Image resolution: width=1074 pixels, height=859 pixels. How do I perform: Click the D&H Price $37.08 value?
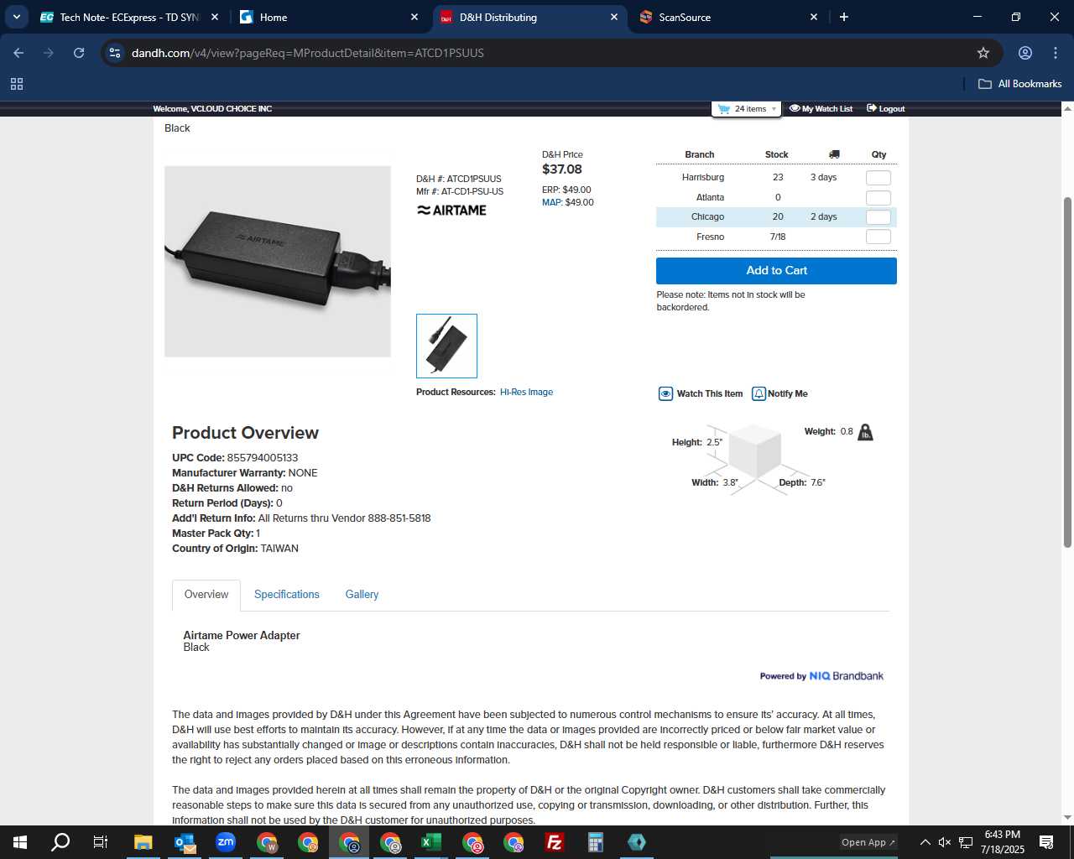tap(562, 169)
